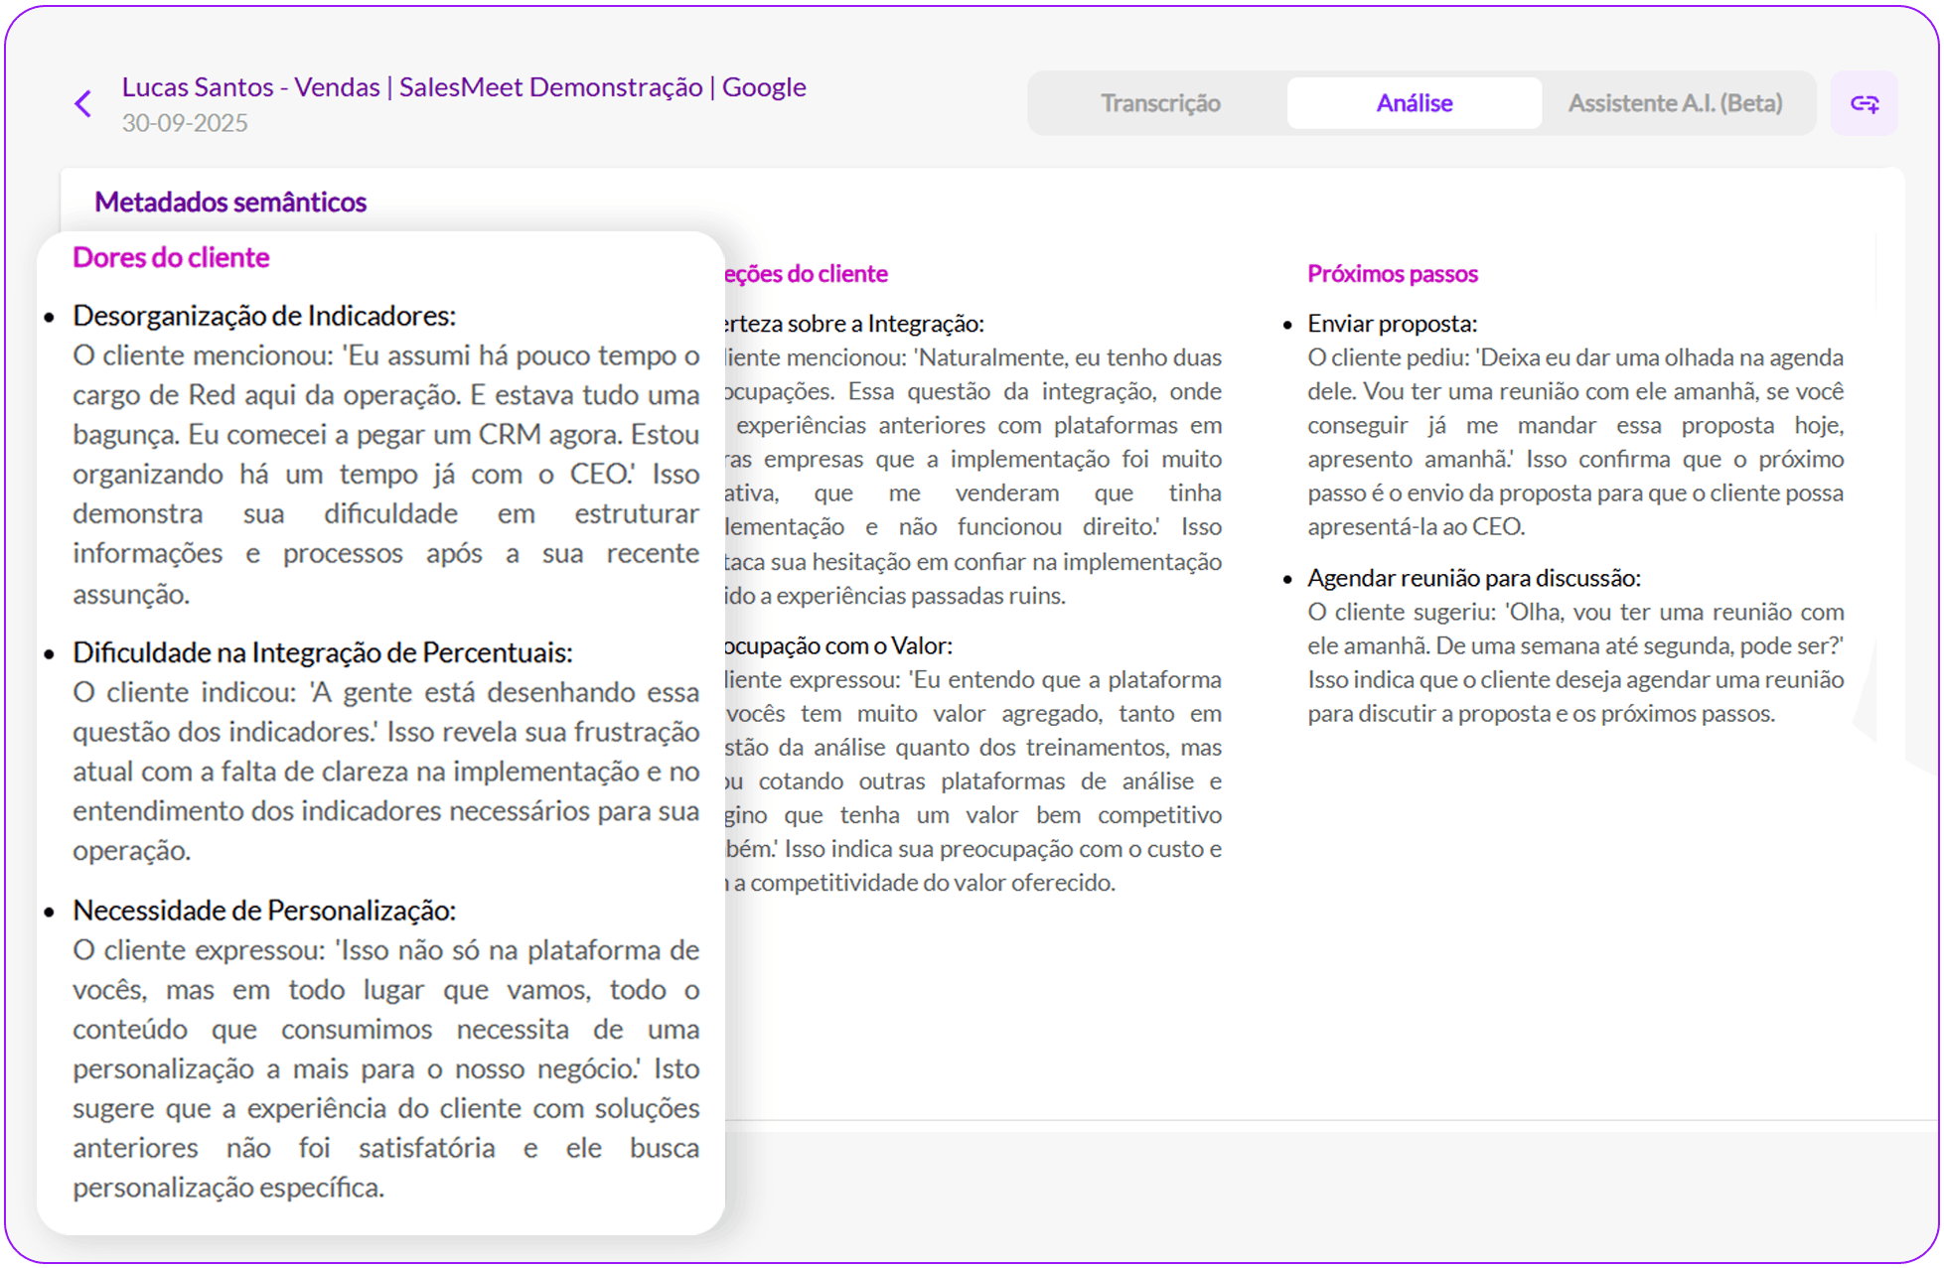Click the Valor objection heading
Image resolution: width=1944 pixels, height=1268 pixels.
click(x=838, y=646)
